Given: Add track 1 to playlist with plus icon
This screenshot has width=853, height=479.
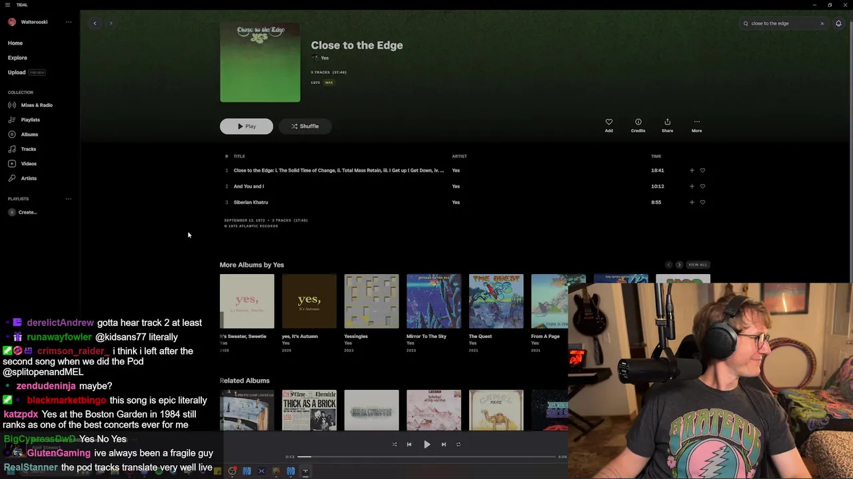Looking at the screenshot, I should pyautogui.click(x=692, y=170).
